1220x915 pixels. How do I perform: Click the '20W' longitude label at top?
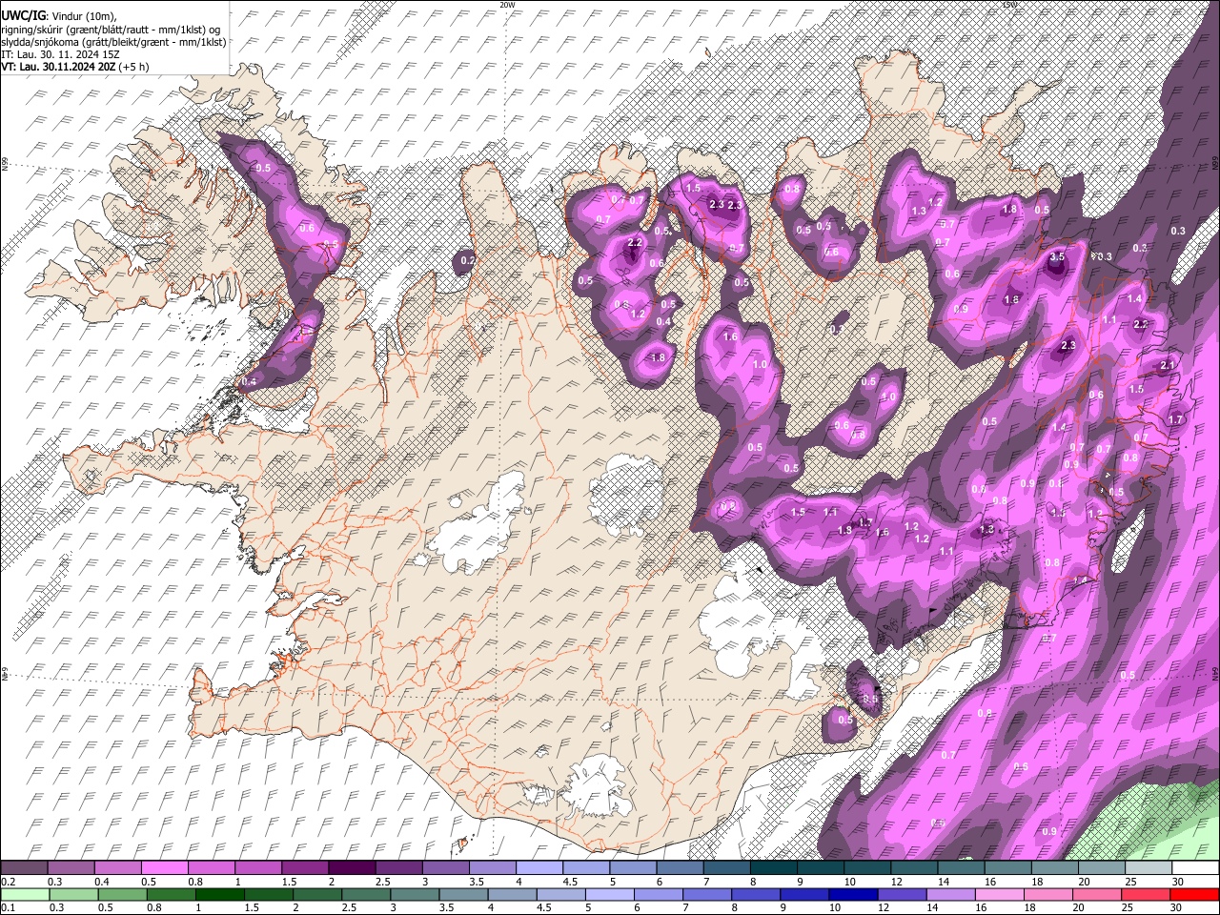tap(507, 5)
